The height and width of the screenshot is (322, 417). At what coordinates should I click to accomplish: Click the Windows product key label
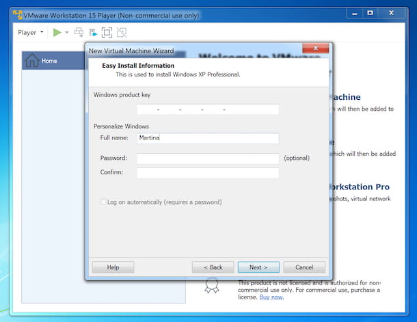(122, 94)
